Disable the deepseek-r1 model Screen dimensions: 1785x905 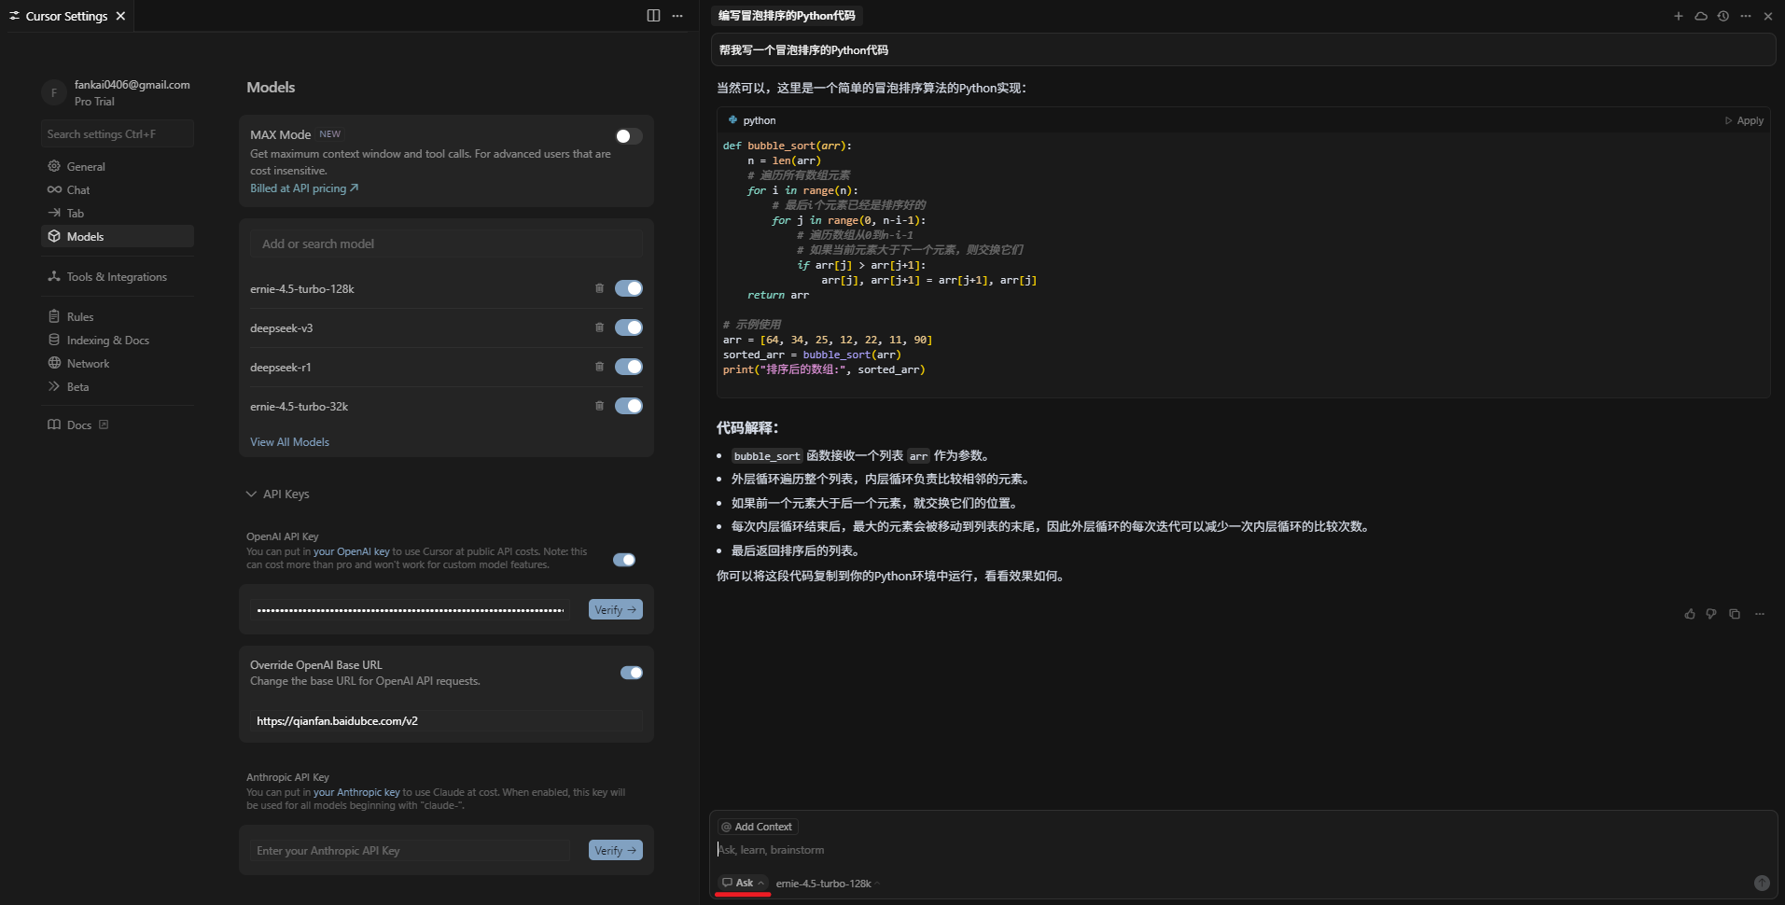[629, 367]
